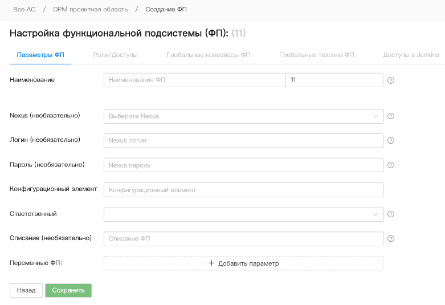Open the Выберите Nexus dropdown
This screenshot has height=305, width=445.
tap(243, 116)
